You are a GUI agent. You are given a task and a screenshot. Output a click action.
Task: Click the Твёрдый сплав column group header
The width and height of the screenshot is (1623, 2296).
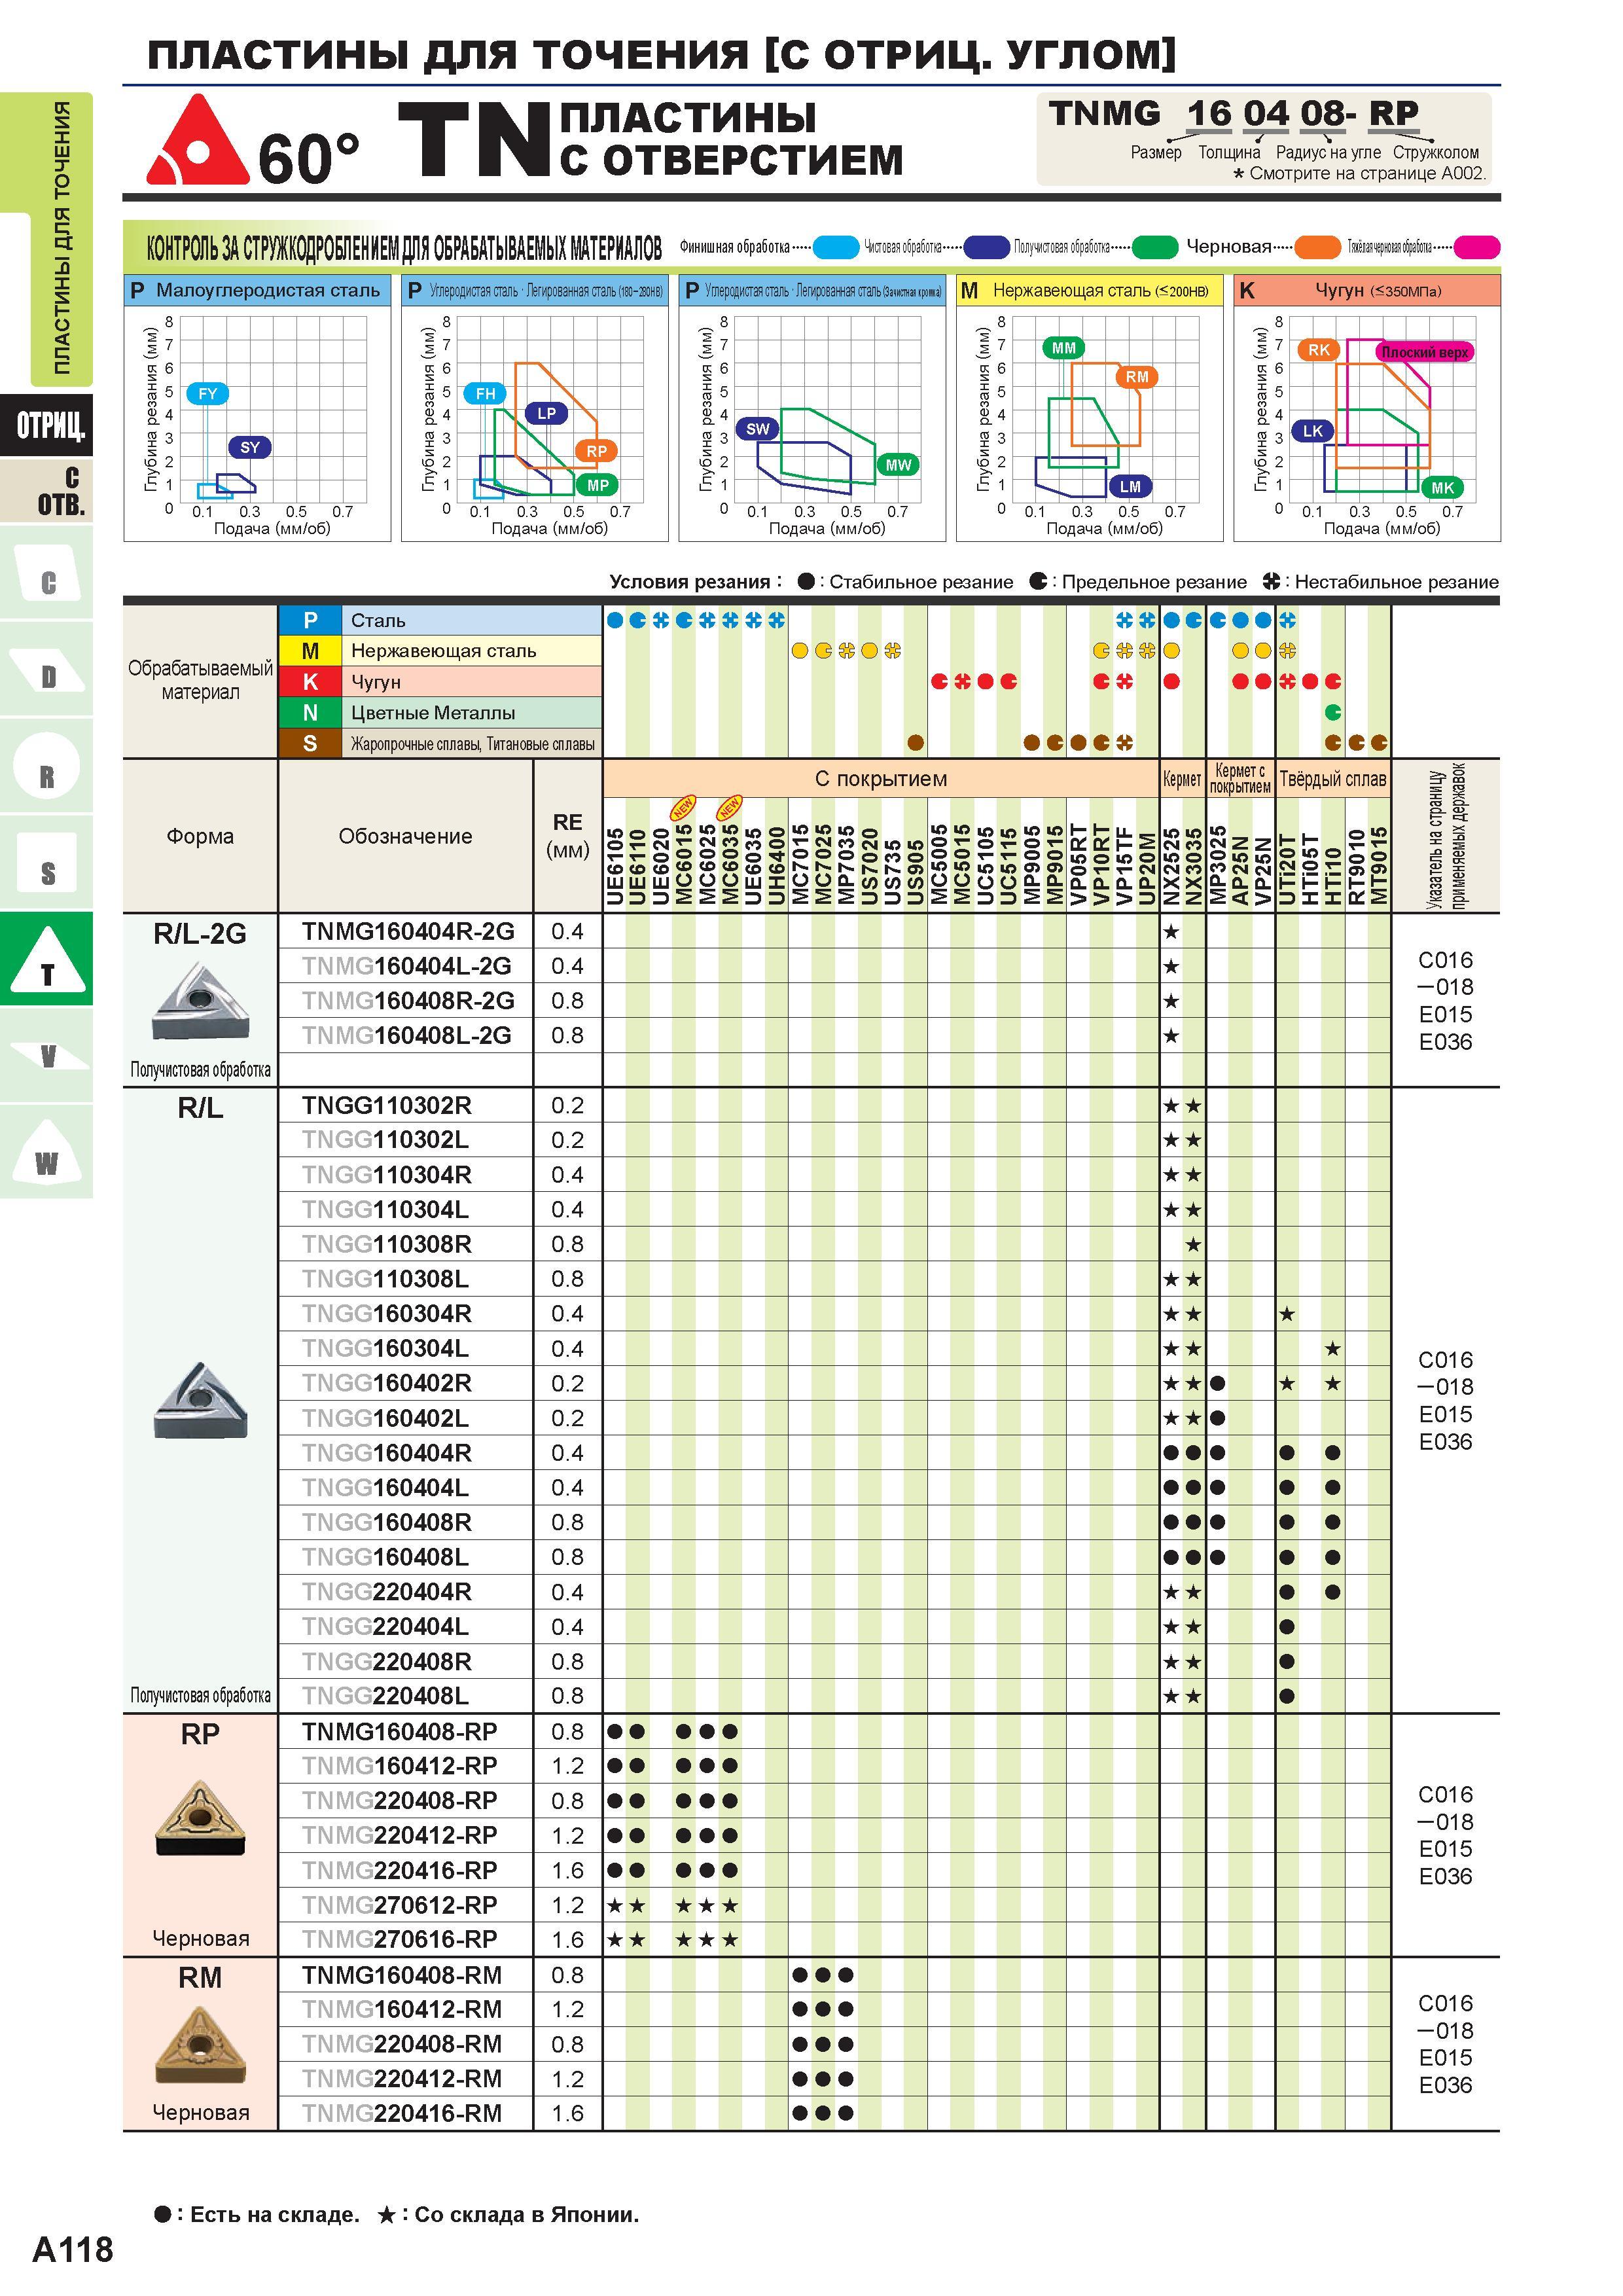pos(1333,779)
